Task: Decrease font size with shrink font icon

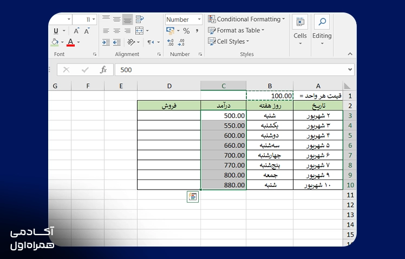Action: pyautogui.click(x=87, y=31)
